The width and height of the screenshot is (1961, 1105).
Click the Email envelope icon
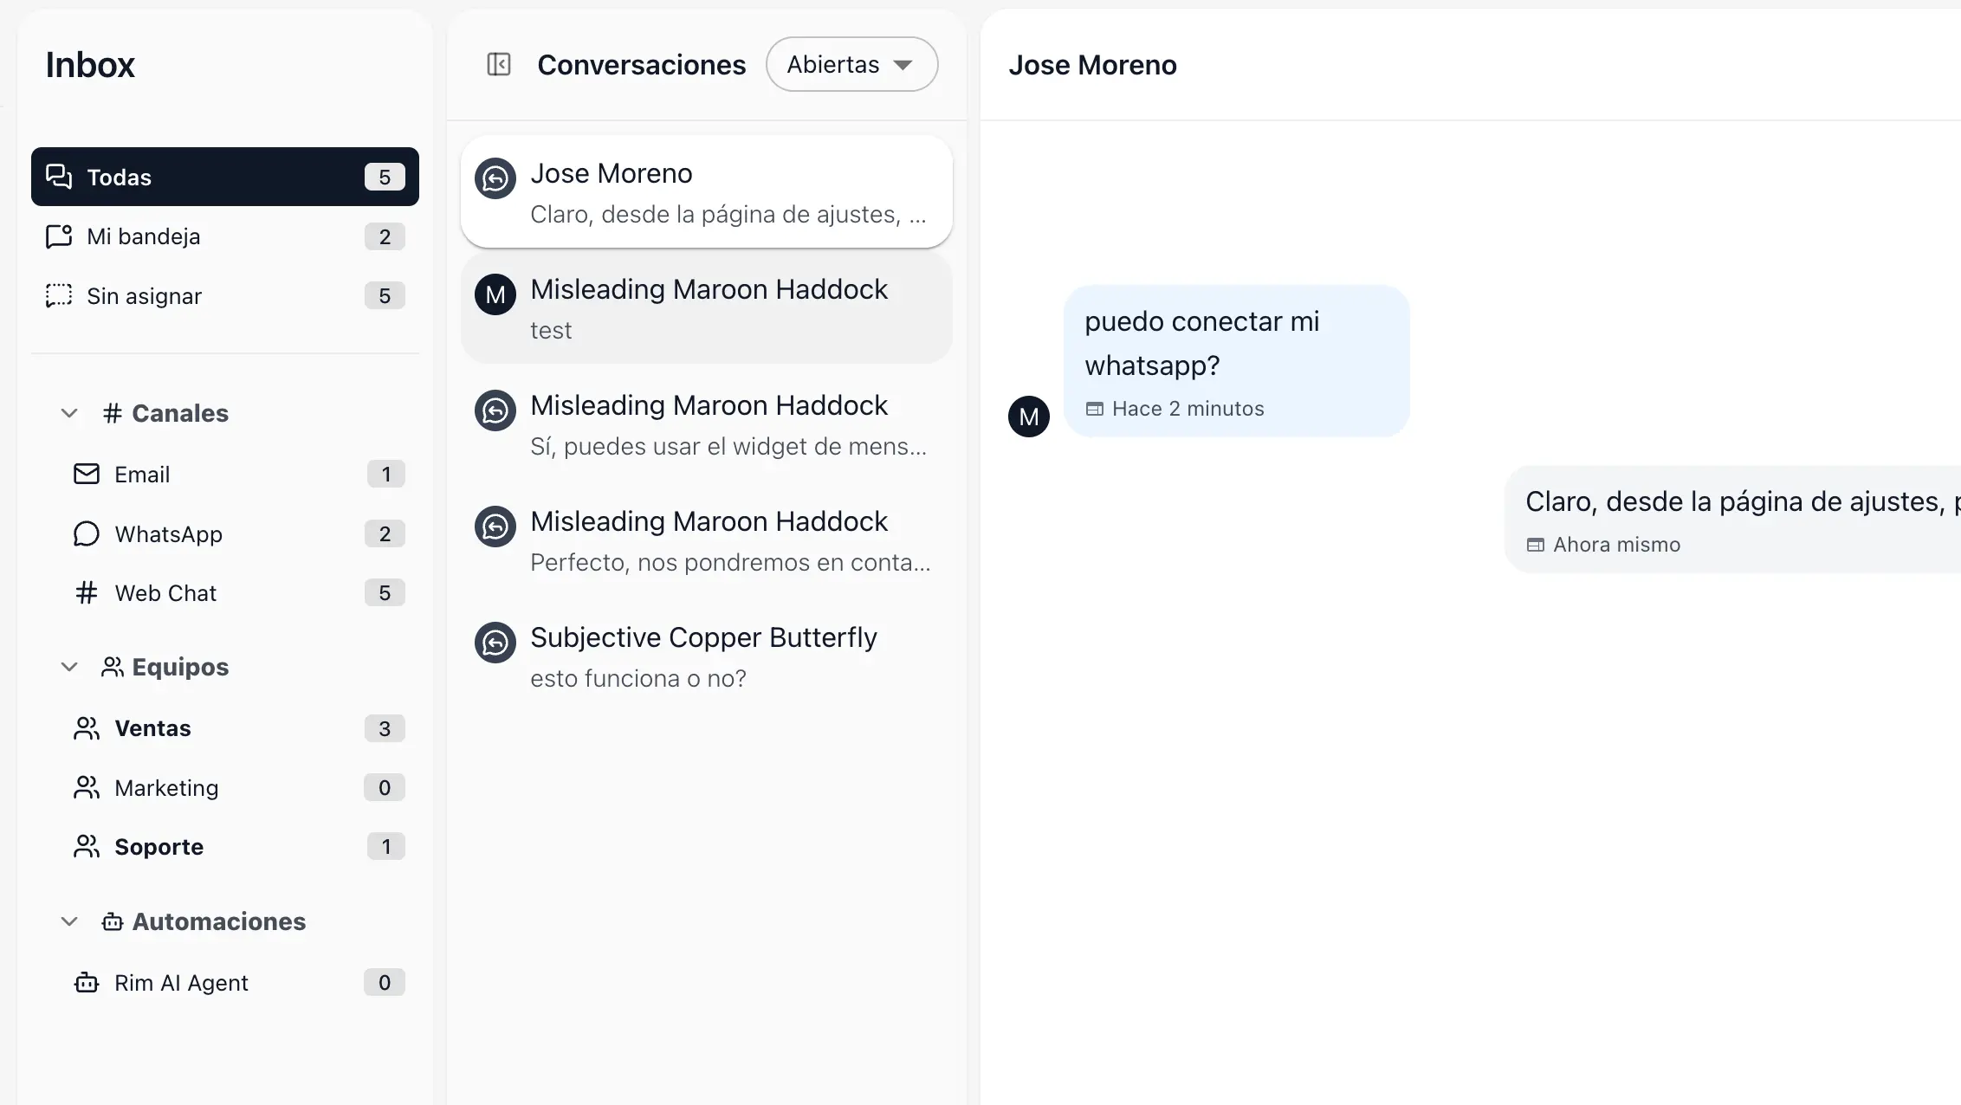point(86,475)
